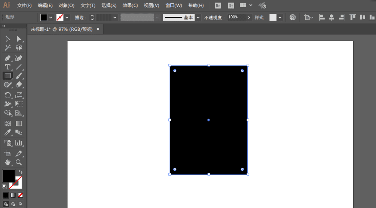Collapse the tools panel double arrows

[x=4, y=26]
